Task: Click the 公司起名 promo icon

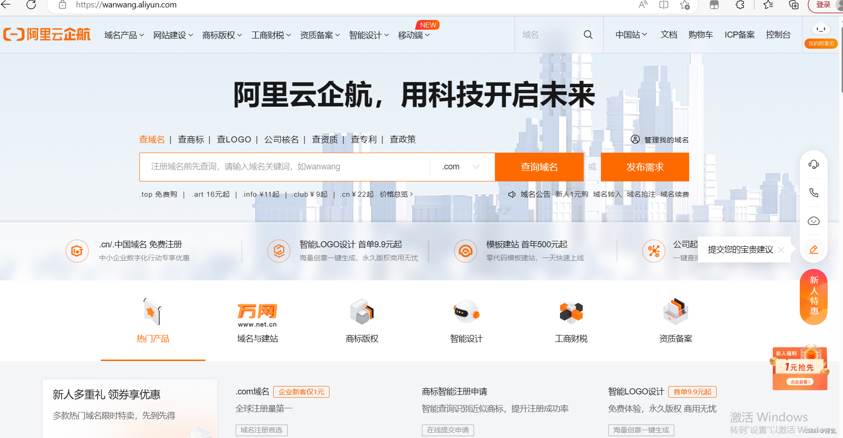Action: (x=654, y=251)
